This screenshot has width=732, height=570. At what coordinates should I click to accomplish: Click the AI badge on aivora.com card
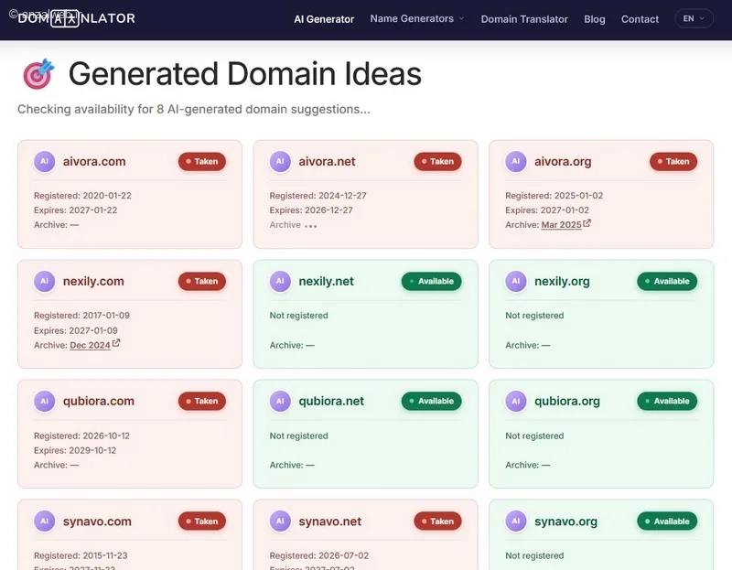click(x=44, y=162)
